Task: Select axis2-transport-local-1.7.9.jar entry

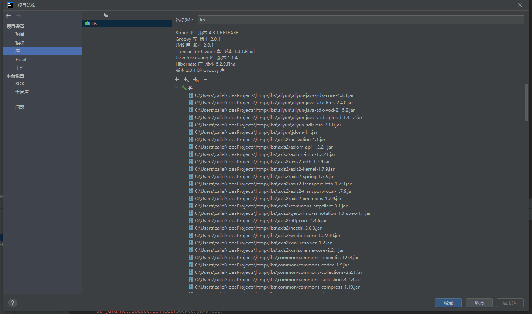Action: coord(274,191)
